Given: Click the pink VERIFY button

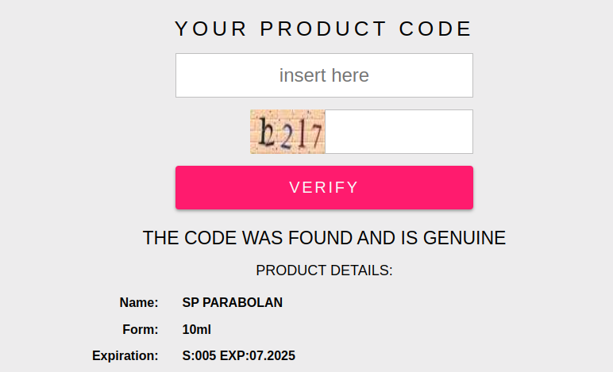Looking at the screenshot, I should coord(324,187).
